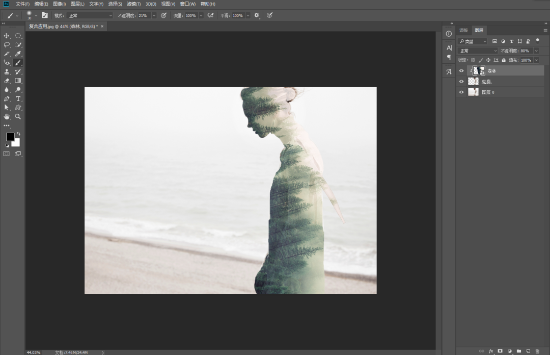Open brush opacity 21% dropdown arrow

154,15
